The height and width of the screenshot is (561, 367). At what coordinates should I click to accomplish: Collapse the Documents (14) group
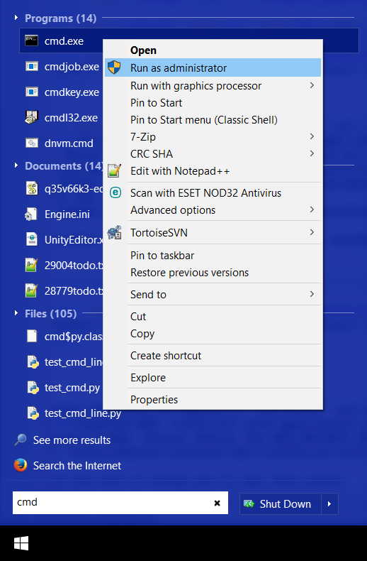(16, 165)
